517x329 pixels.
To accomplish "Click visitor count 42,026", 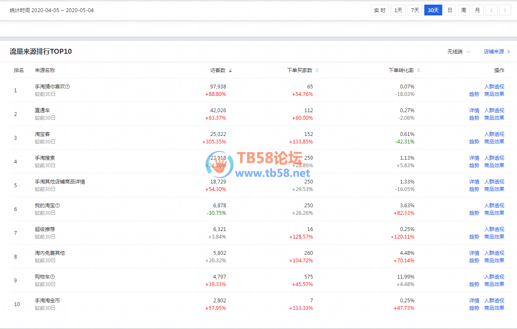I will click(218, 111).
